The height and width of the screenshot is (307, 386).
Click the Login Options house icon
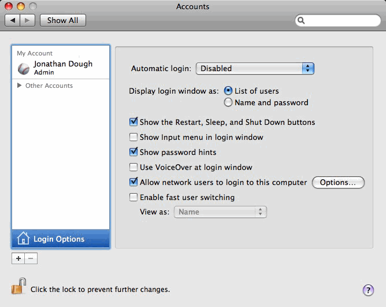tap(23, 238)
